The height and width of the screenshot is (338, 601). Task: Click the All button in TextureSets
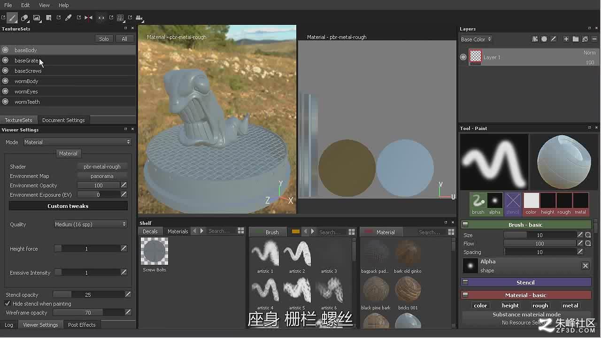[124, 39]
